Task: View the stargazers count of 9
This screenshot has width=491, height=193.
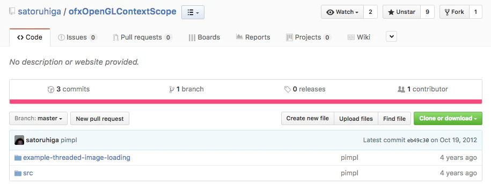Action: 427,12
